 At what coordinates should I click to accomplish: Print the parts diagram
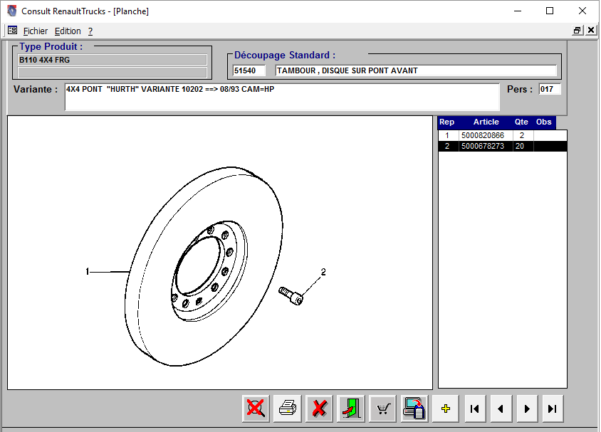click(x=288, y=409)
